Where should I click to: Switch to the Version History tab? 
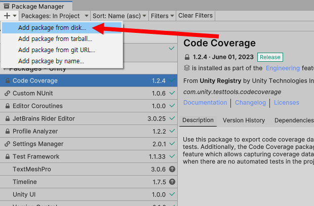[244, 120]
